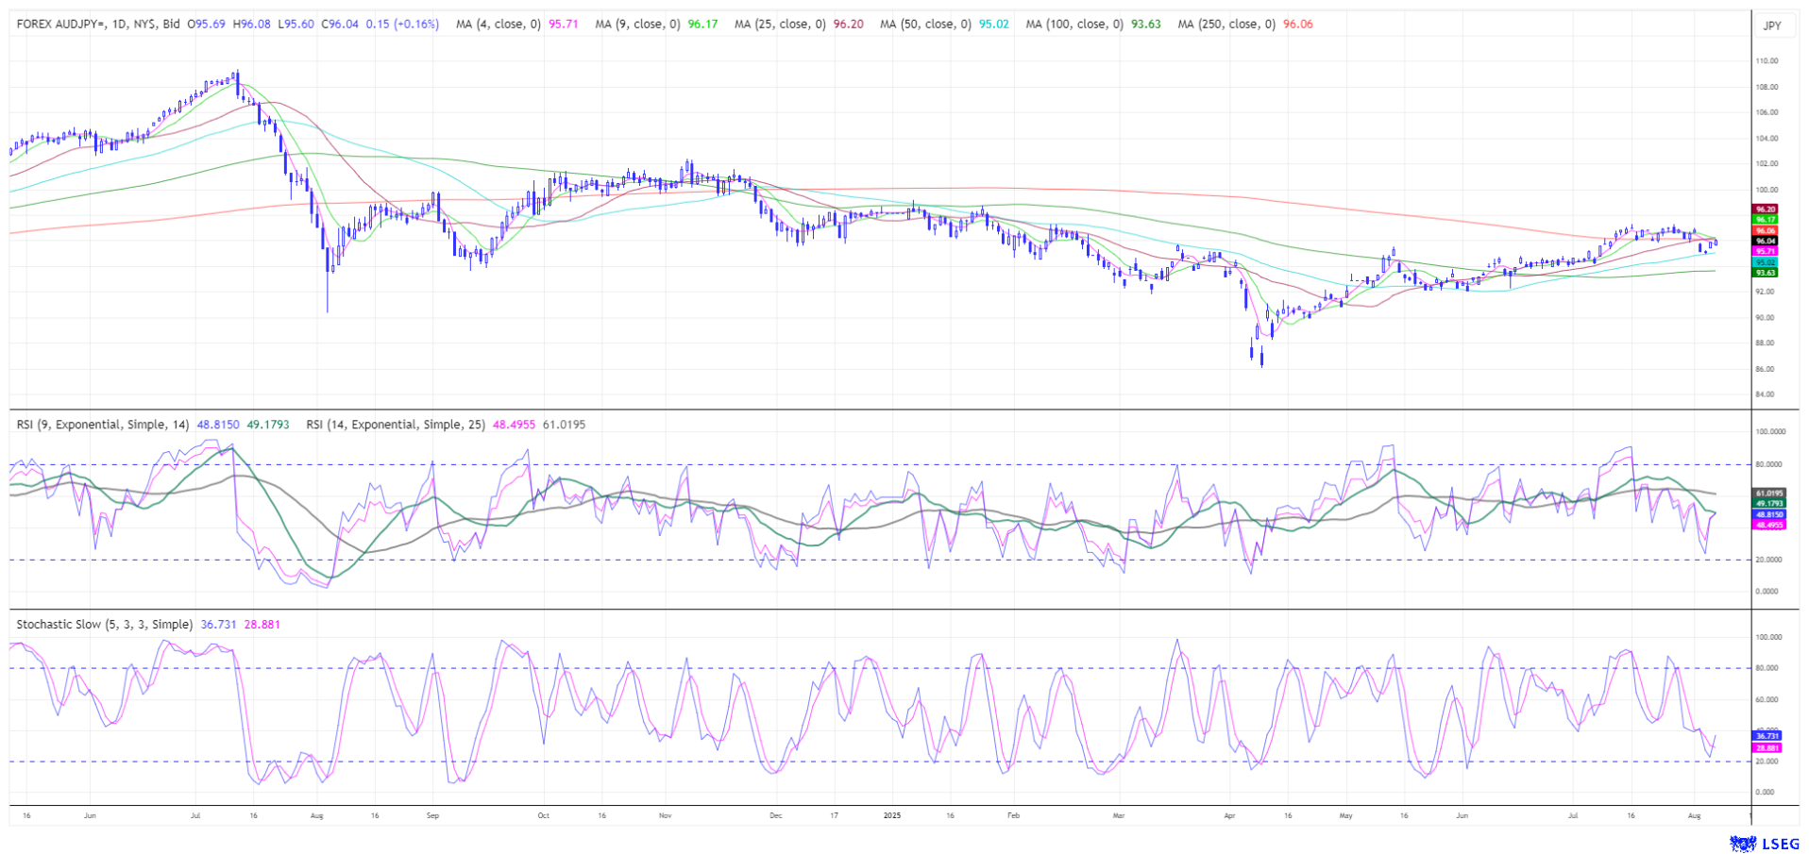Click the 61.0195 RSI value tag
This screenshot has width=1809, height=854.
coord(1768,494)
